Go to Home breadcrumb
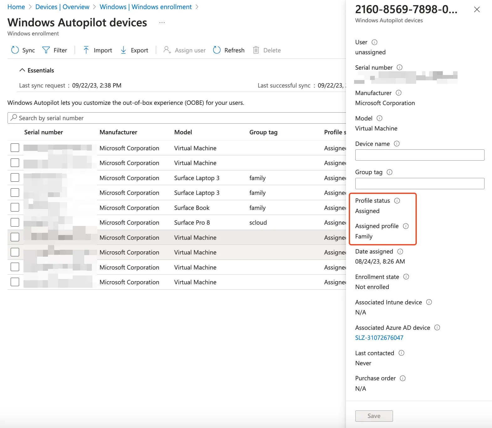 point(16,7)
